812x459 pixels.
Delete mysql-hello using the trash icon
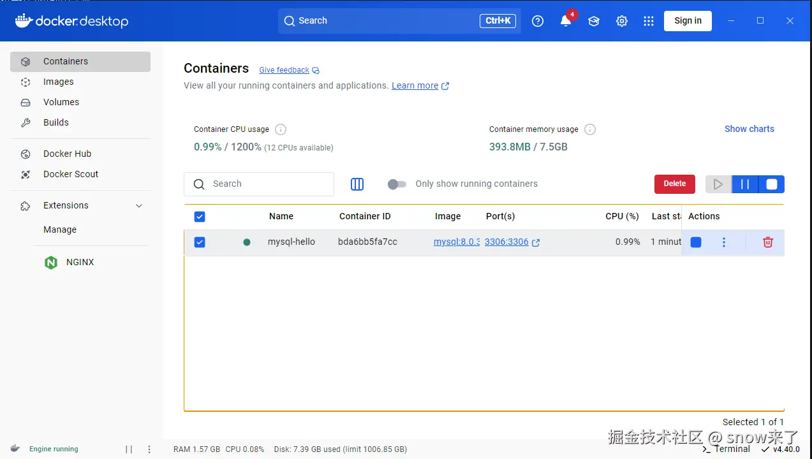768,242
